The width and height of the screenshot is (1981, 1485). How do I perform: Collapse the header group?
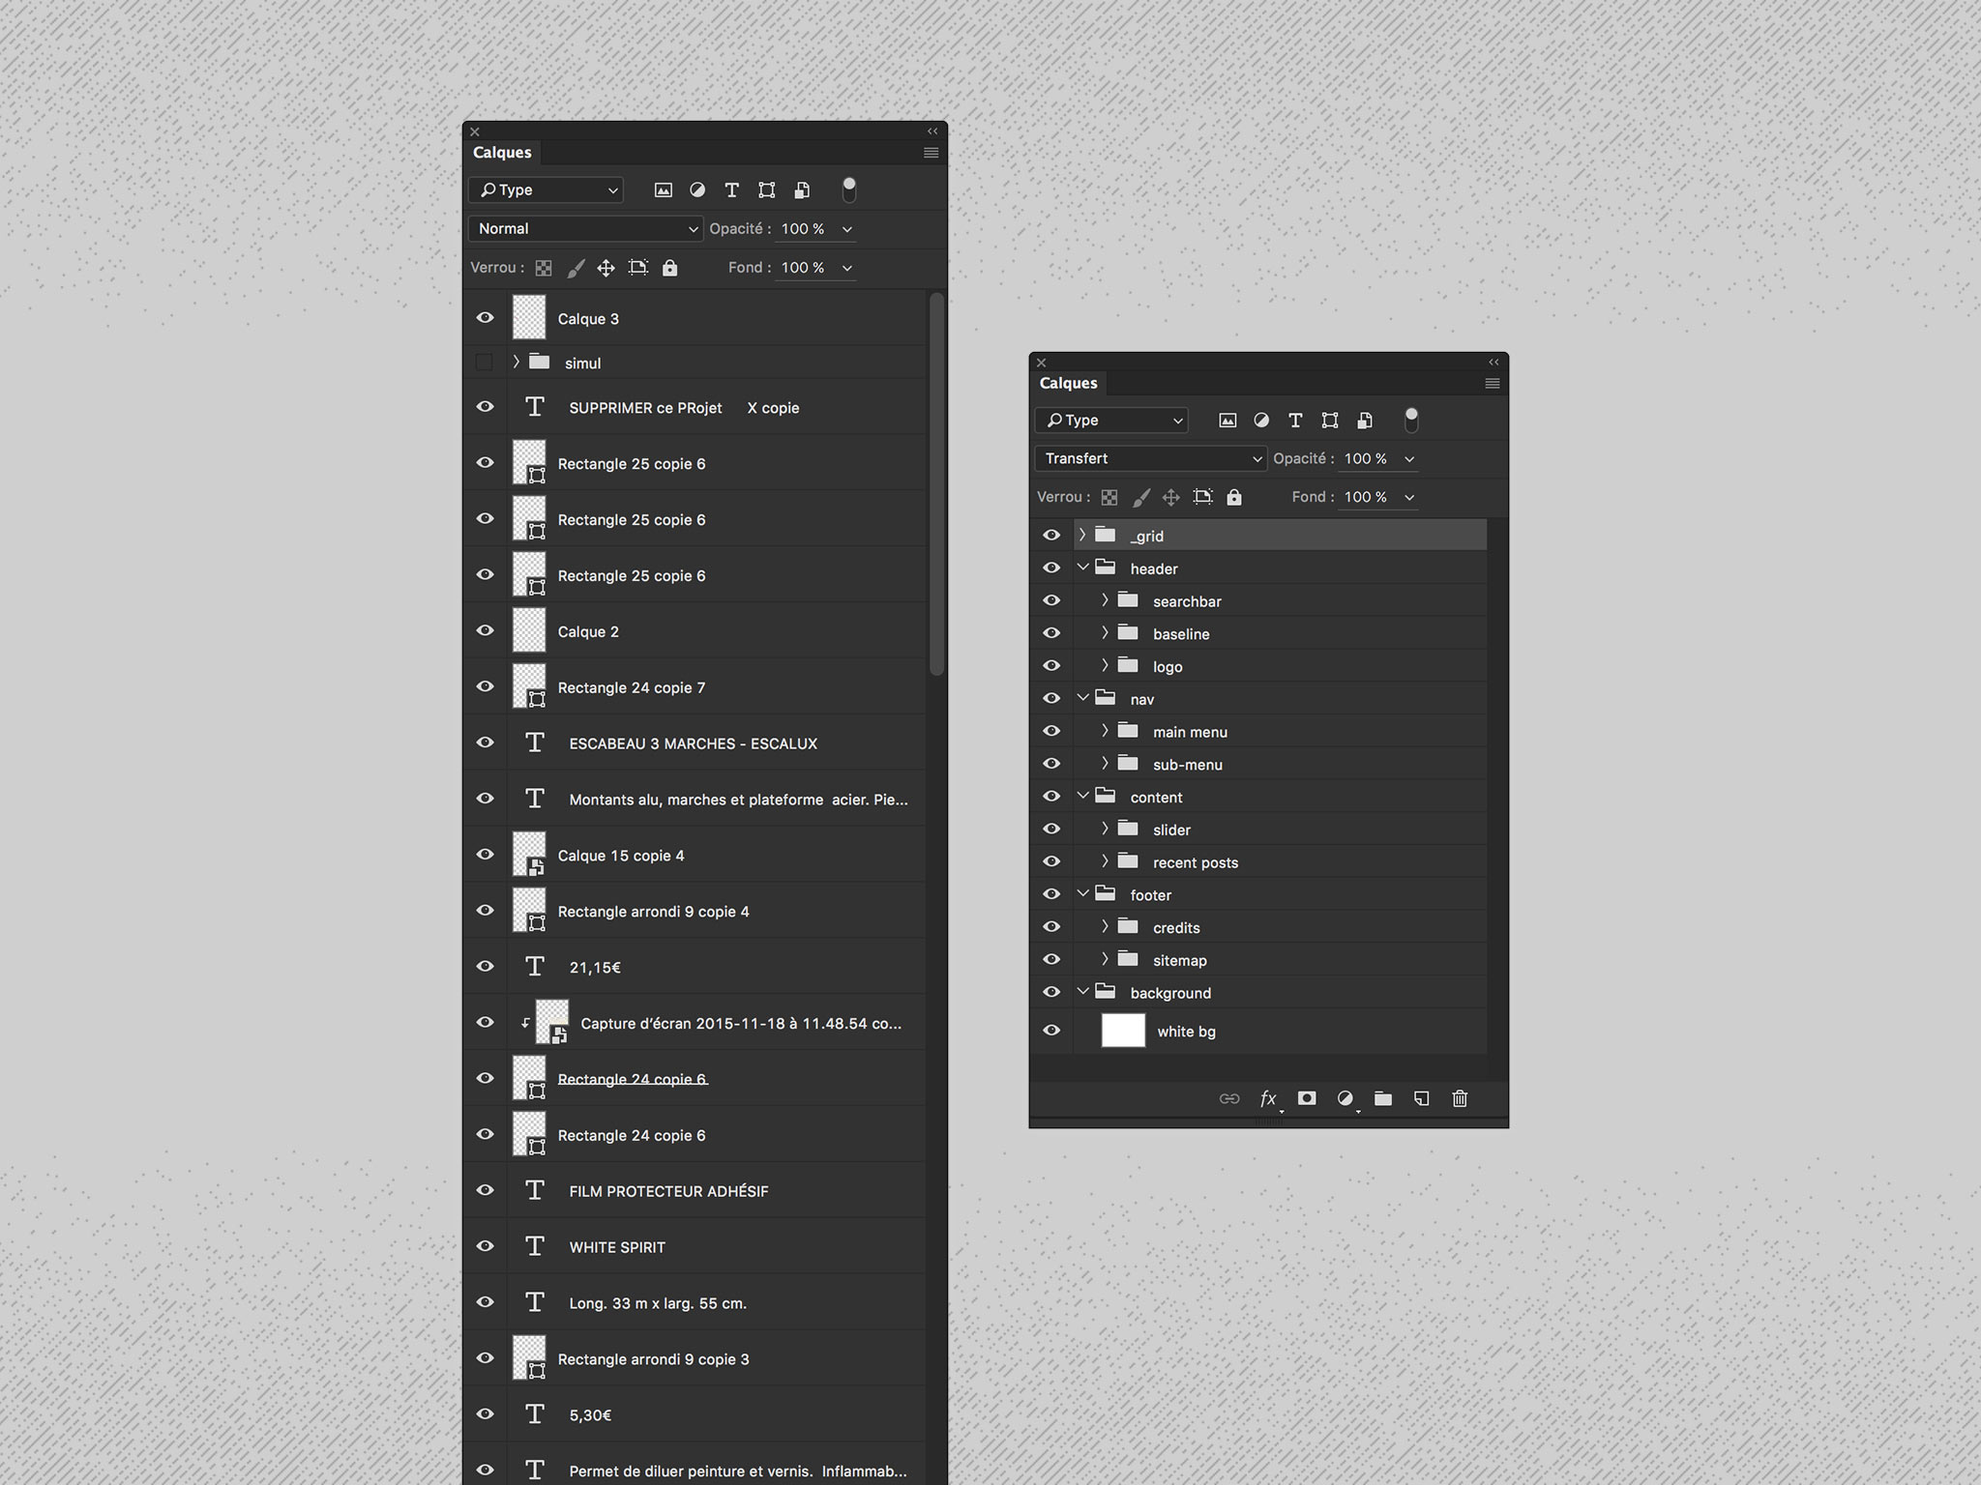point(1083,568)
